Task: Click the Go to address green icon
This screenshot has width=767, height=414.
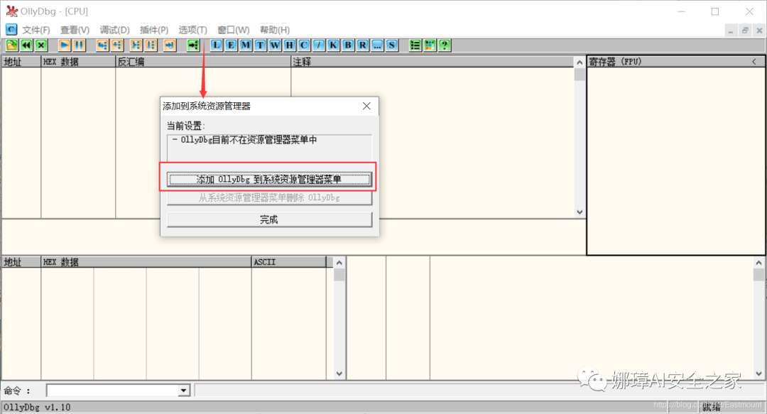Action: tap(193, 45)
